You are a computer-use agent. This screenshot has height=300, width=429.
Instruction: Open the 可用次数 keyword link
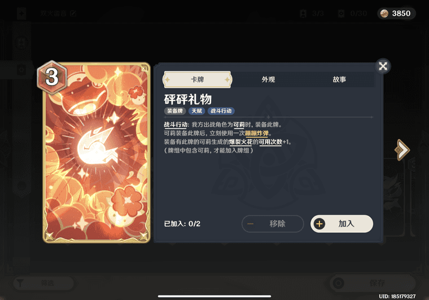(x=270, y=142)
